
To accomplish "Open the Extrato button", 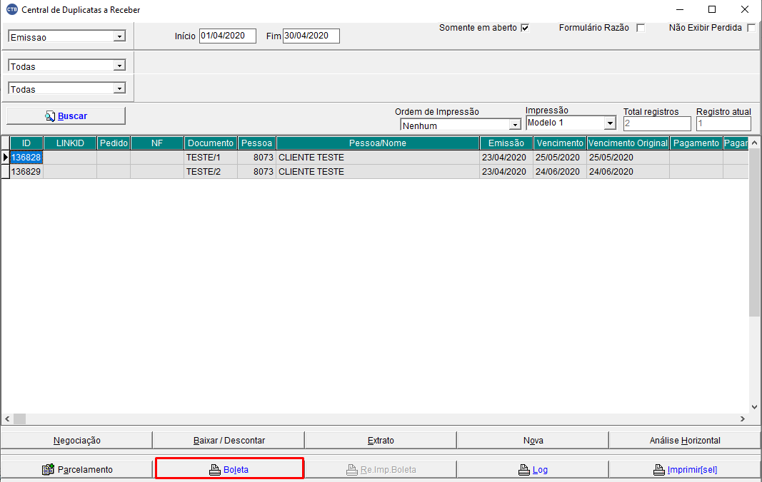I will 381,440.
